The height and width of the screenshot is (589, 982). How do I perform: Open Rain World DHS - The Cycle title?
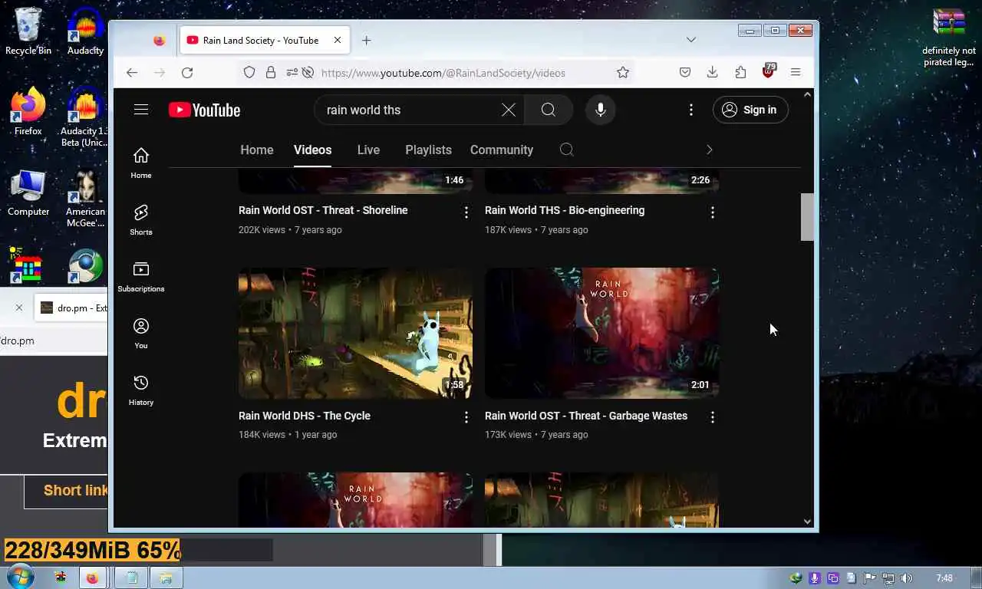[305, 416]
